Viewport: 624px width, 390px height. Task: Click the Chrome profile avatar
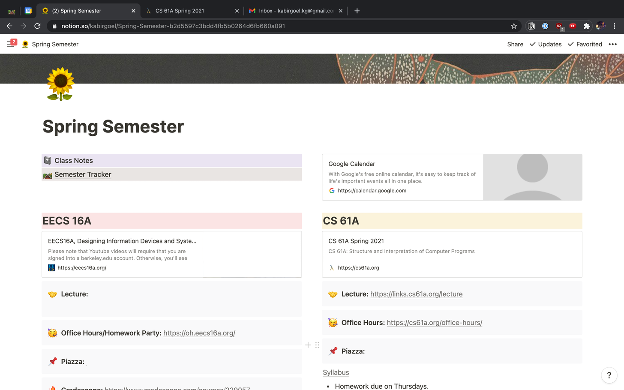point(600,26)
